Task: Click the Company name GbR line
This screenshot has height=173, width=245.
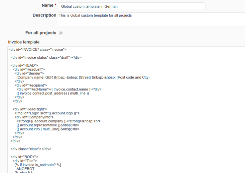Action: tap(83, 77)
